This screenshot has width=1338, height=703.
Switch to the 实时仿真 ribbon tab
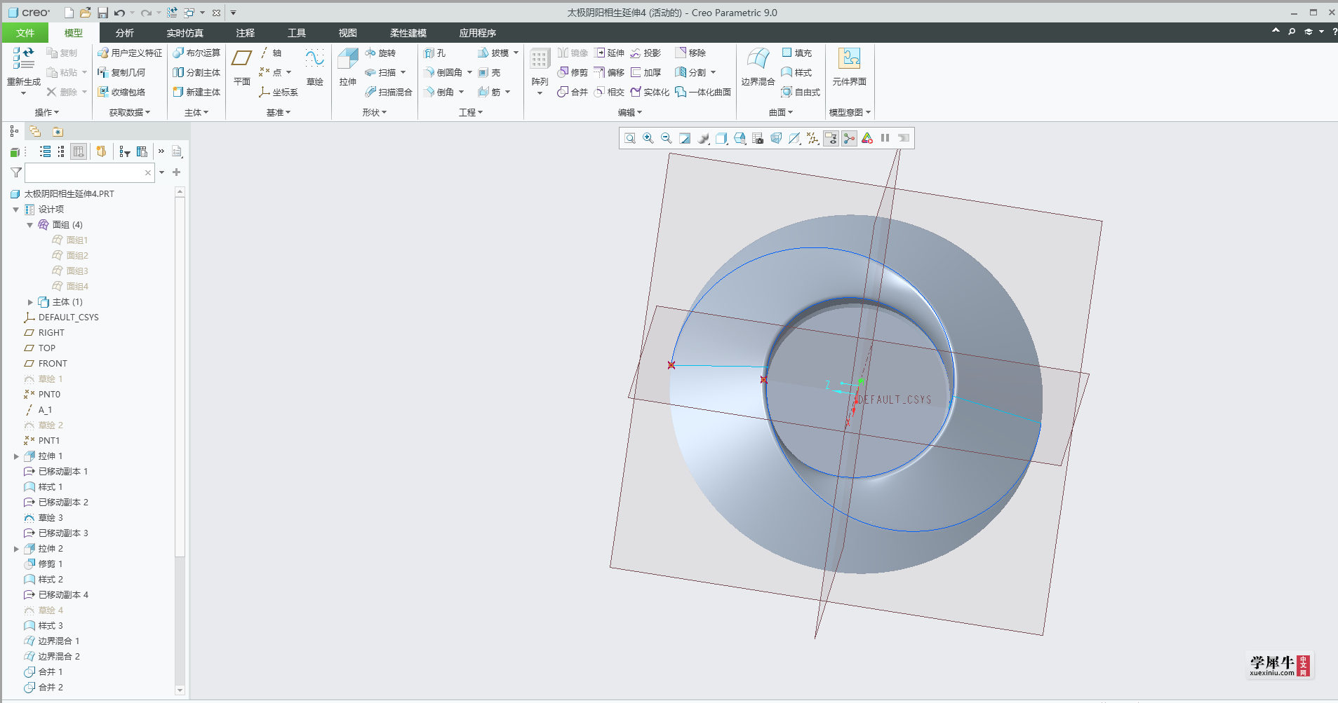[185, 33]
